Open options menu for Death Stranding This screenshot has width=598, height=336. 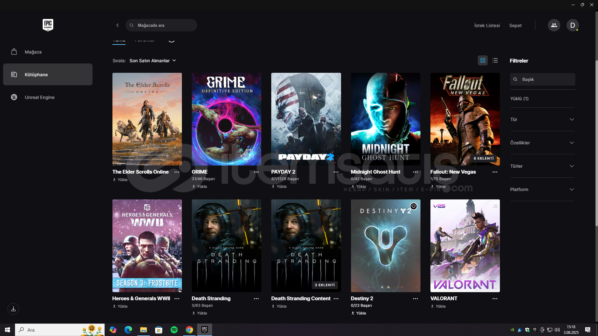(x=256, y=299)
